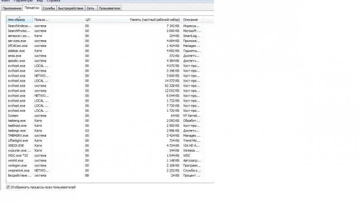Sort by 'Память (частный рабочий набор)' header
361x203 pixels.
click(x=137, y=19)
